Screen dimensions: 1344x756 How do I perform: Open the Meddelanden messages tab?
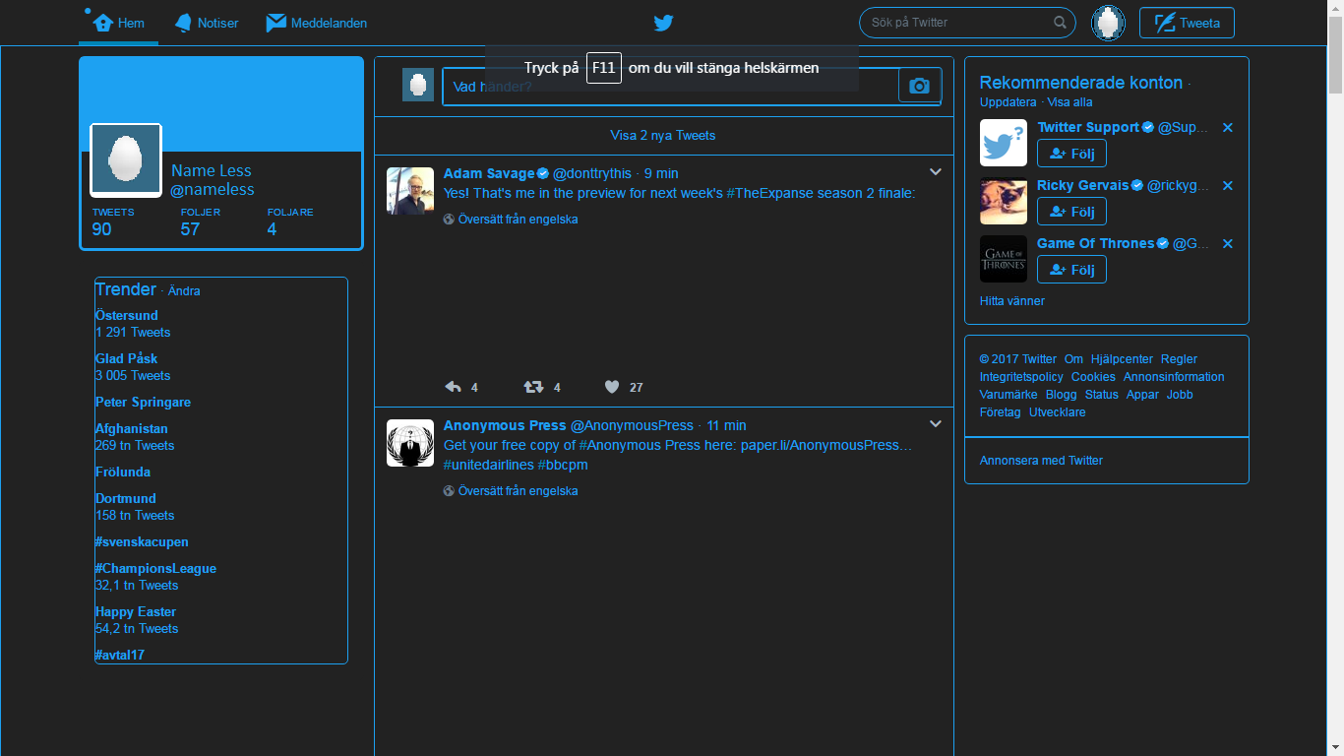point(317,23)
